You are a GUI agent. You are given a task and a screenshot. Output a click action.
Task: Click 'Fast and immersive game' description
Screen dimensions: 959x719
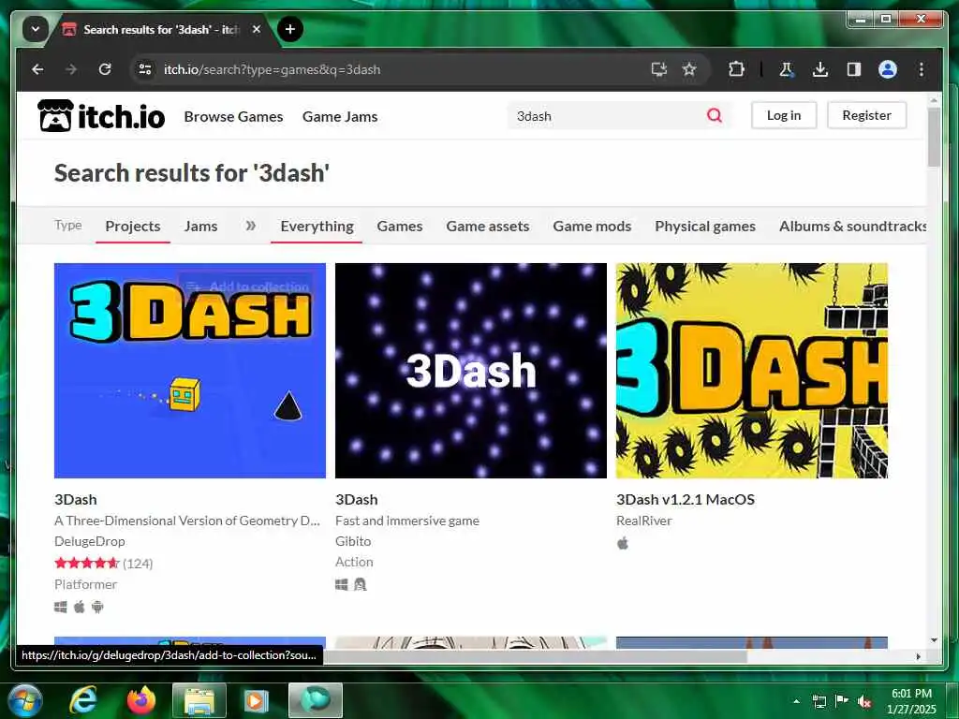point(407,521)
